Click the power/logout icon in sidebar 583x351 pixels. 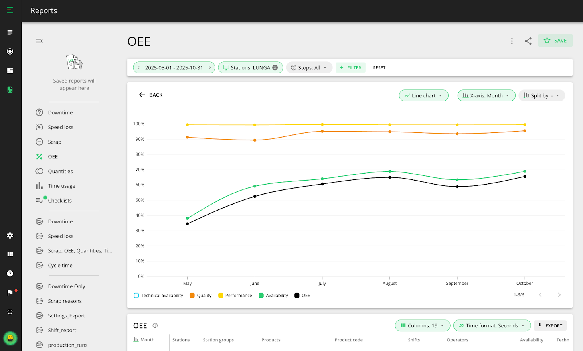click(10, 312)
